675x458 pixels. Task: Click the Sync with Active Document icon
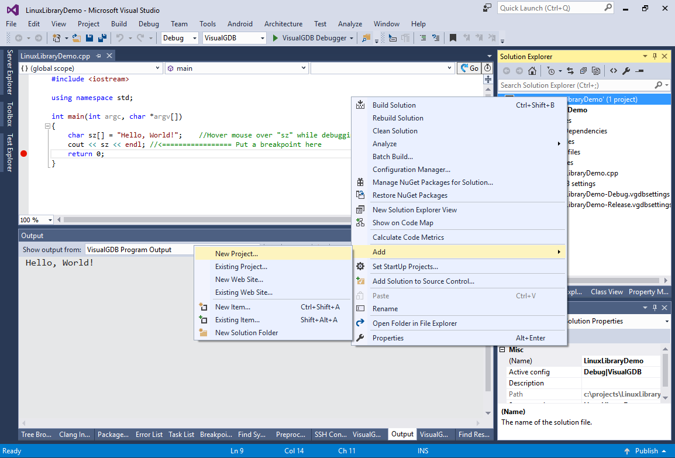point(570,71)
